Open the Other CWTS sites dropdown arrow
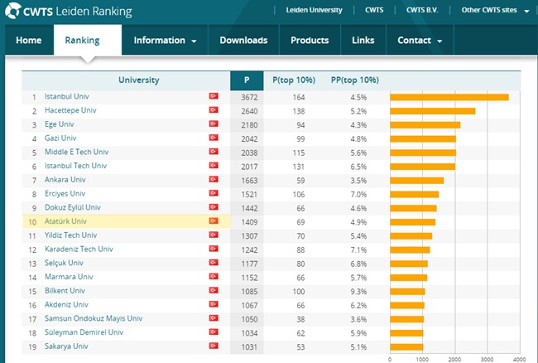This screenshot has width=538, height=363. [x=526, y=12]
